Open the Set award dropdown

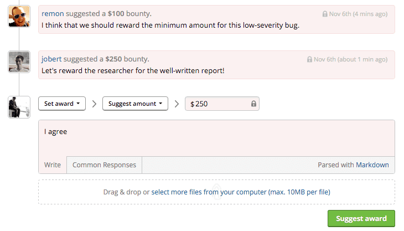click(x=62, y=104)
